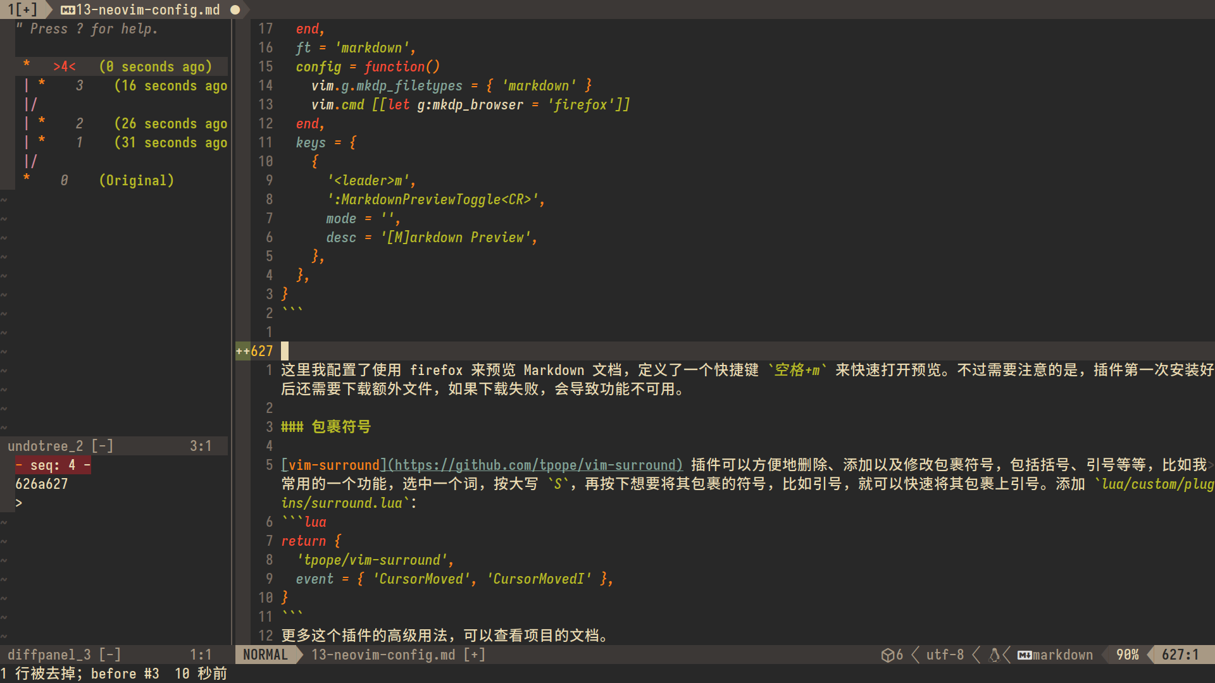The width and height of the screenshot is (1215, 683).
Task: Click the modified dot on the tab
Action: pyautogui.click(x=235, y=10)
